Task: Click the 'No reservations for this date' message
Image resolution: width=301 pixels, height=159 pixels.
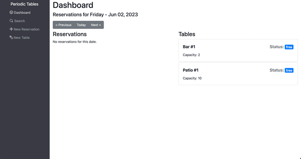Action: point(75,42)
